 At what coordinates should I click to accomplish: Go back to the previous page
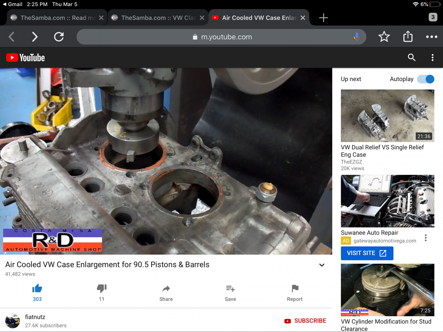[x=12, y=37]
